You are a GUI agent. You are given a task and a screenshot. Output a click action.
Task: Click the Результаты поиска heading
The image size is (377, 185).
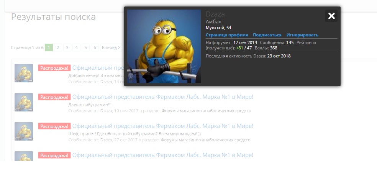click(x=53, y=17)
